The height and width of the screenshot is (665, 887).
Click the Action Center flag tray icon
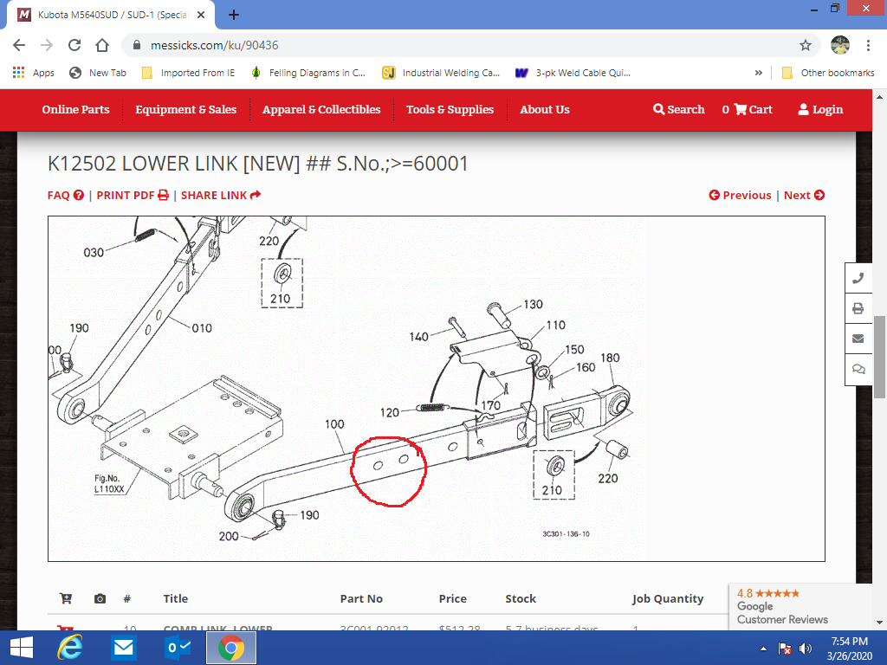point(785,649)
